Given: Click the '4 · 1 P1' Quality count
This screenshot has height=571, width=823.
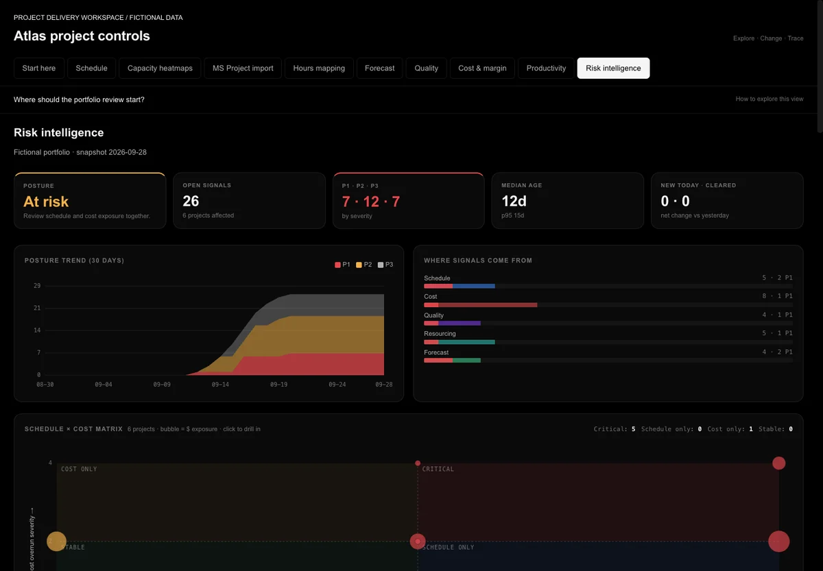Looking at the screenshot, I should tap(777, 315).
